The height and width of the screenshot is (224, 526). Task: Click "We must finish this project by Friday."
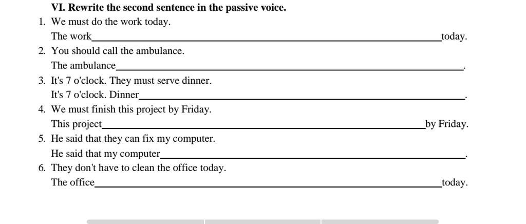pyautogui.click(x=131, y=109)
